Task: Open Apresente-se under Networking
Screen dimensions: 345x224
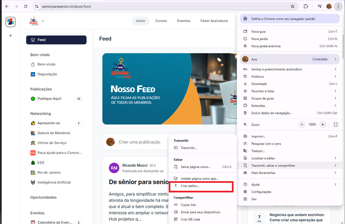Action: coord(56,123)
